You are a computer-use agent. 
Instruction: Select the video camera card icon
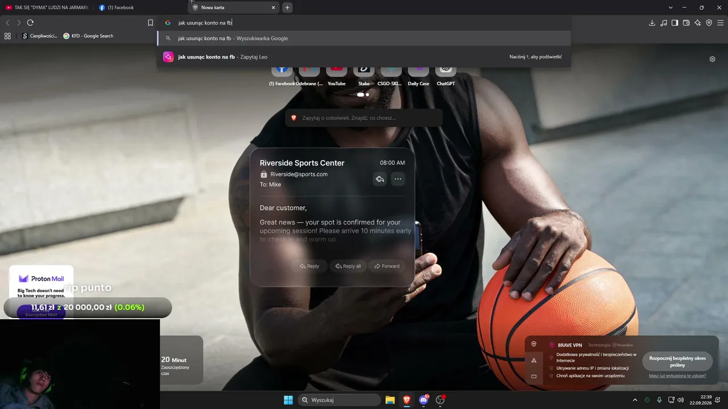(533, 376)
